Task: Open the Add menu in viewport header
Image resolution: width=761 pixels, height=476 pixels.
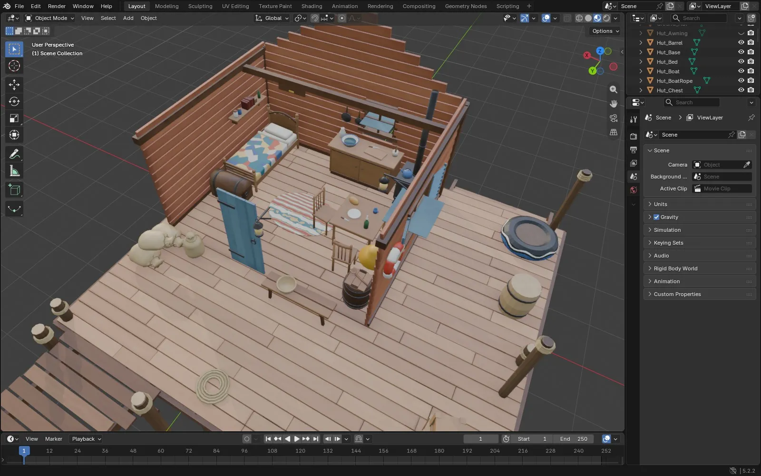Action: click(x=128, y=18)
